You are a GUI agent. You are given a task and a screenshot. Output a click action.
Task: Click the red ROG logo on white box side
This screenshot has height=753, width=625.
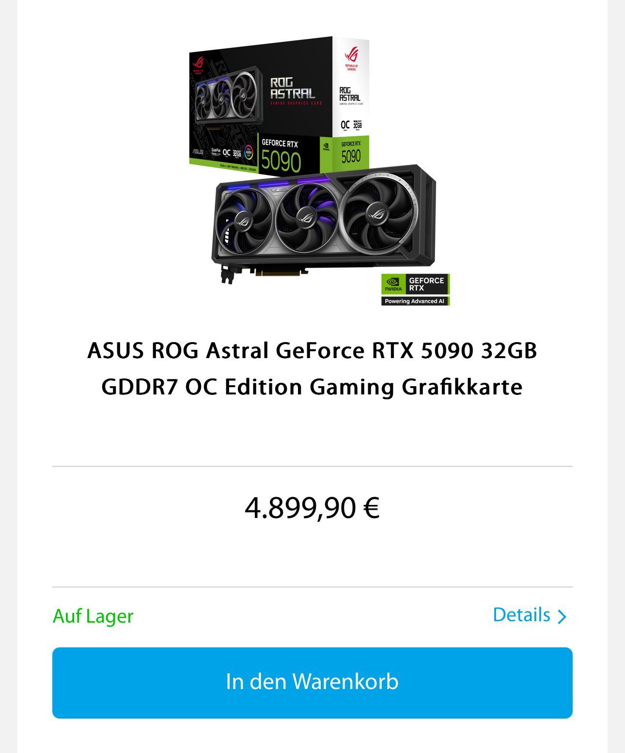click(351, 56)
